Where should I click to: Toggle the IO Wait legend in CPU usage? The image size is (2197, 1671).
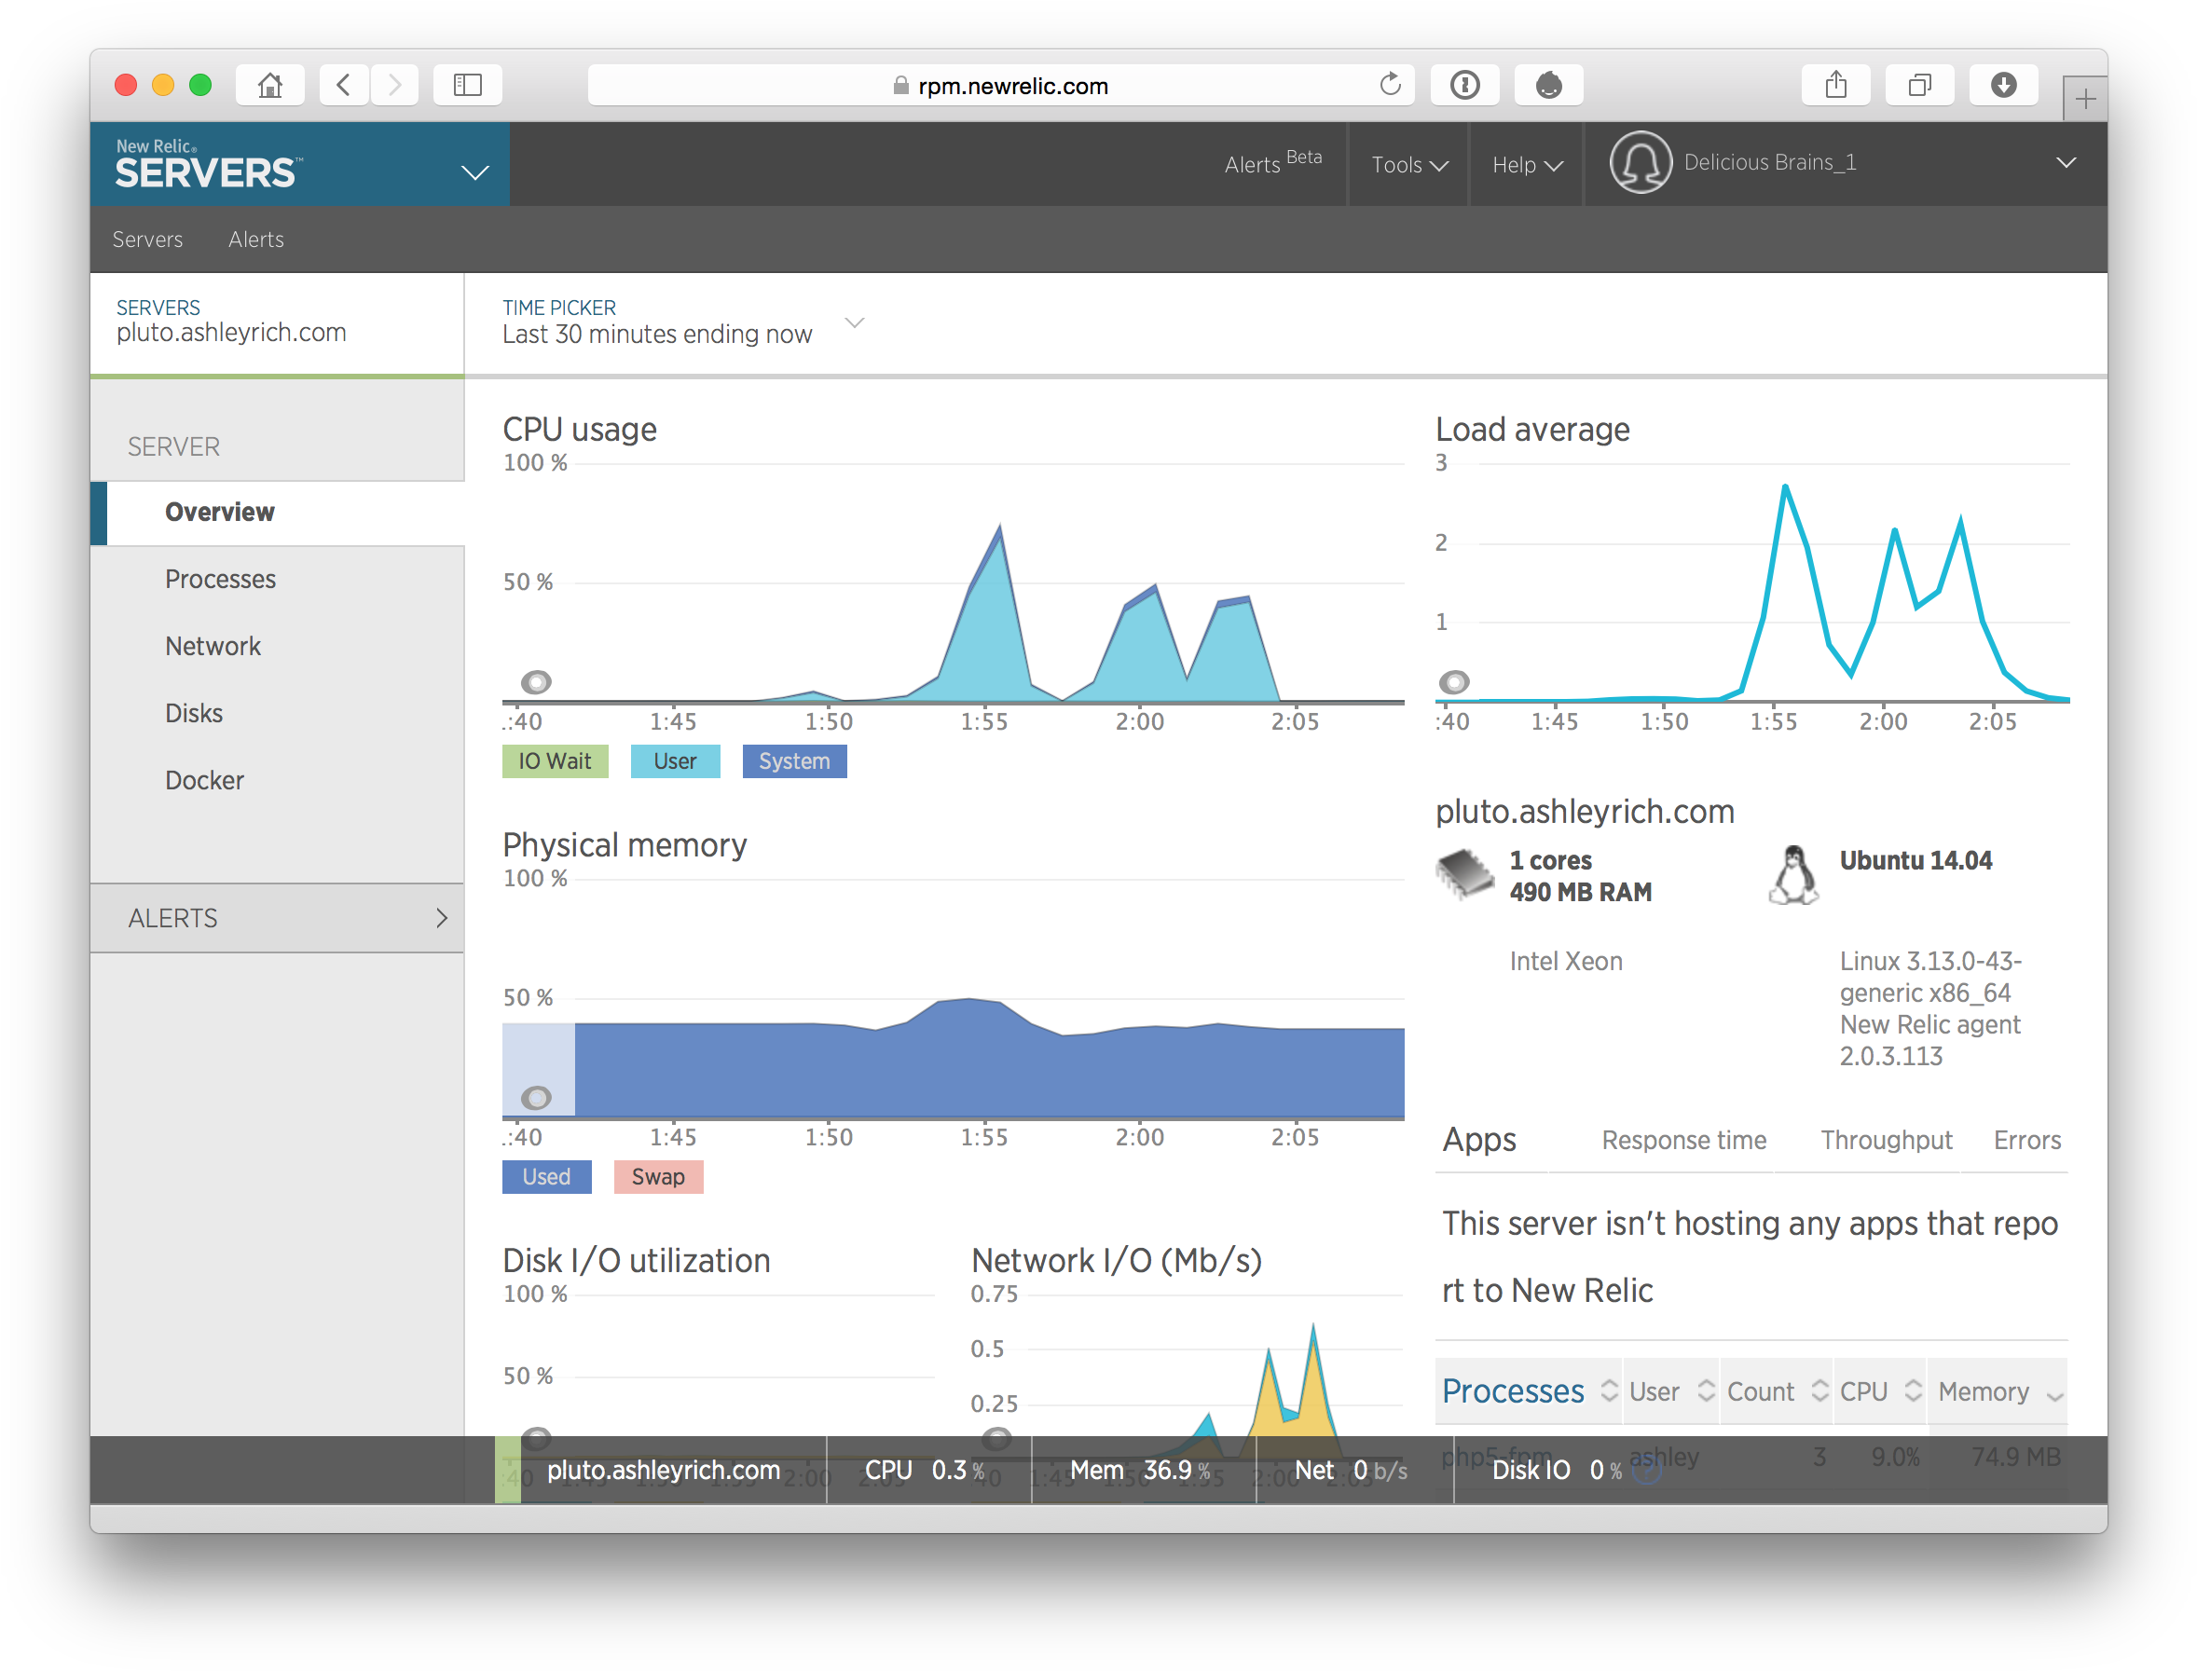pyautogui.click(x=554, y=762)
